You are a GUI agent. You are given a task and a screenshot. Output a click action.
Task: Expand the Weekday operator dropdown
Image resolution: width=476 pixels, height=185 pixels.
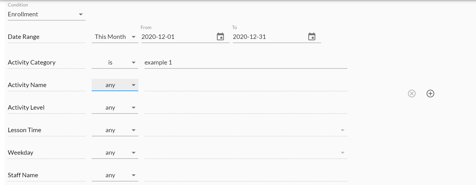tap(115, 153)
